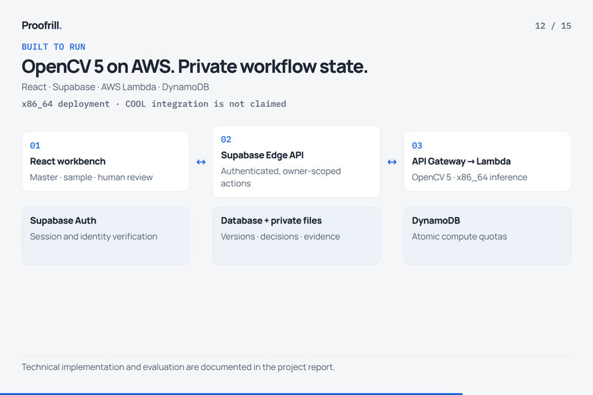Click the Technical implementation footer note
This screenshot has width=593, height=395.
[x=178, y=367]
